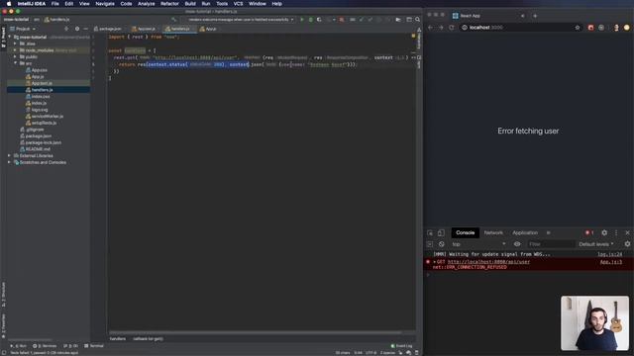The width and height of the screenshot is (634, 356).
Task: Switch to App.test.js editor tab
Action: point(146,29)
